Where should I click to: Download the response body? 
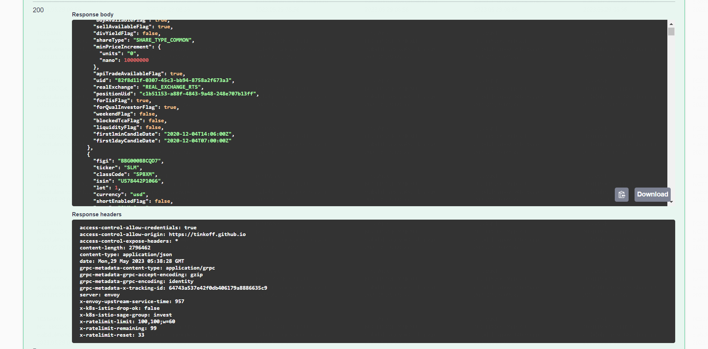pos(652,194)
